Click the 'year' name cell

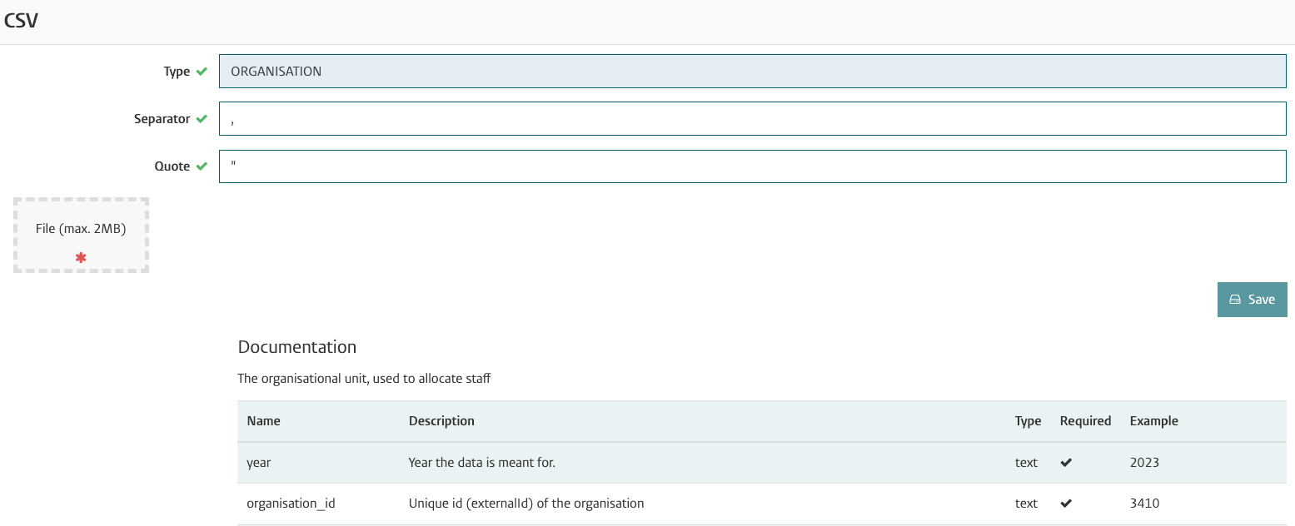(x=259, y=463)
